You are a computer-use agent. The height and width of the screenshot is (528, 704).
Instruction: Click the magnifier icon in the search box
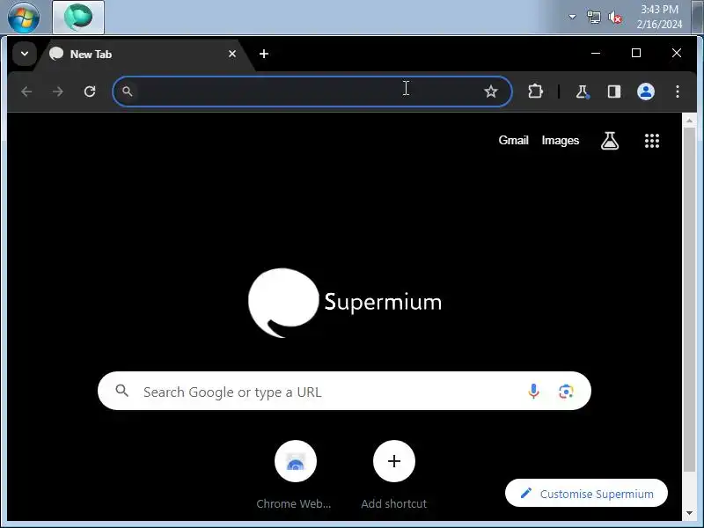(x=121, y=391)
